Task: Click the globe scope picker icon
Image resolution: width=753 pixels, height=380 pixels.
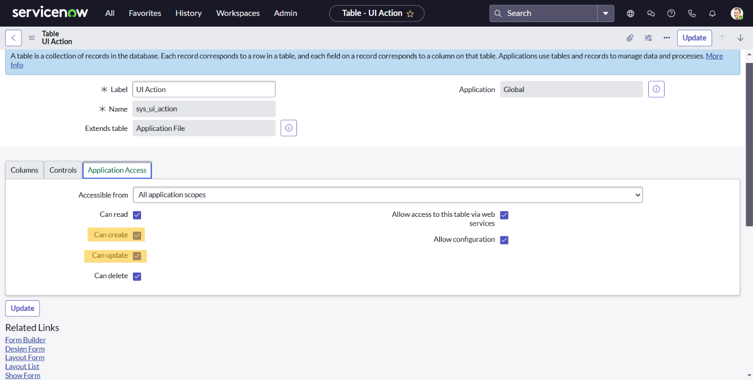Action: pos(630,13)
